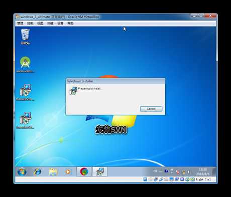Click the blue help icon in tray
Screen dimensions: 231x197
tap(166, 171)
